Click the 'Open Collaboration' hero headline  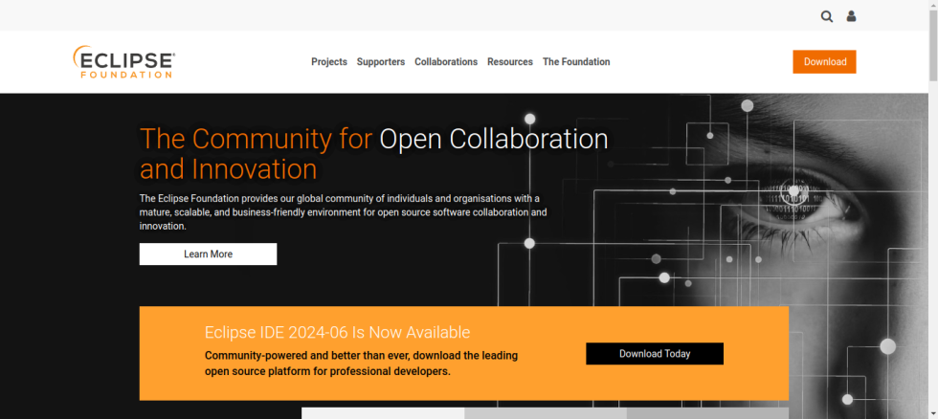(494, 139)
